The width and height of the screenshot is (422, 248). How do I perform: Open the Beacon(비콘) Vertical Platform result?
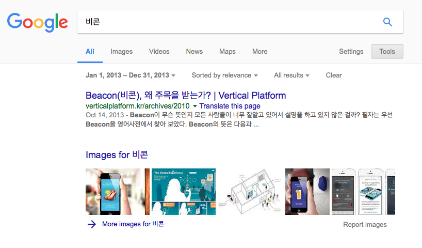[186, 96]
